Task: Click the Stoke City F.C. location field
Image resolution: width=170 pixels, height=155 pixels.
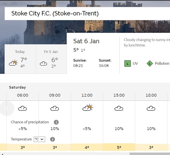Action: 87,14
